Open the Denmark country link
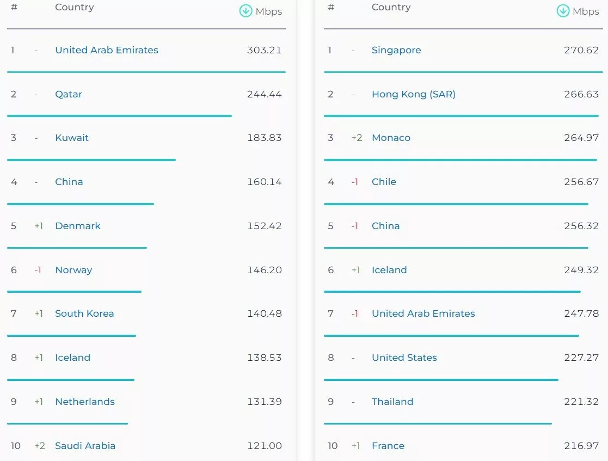This screenshot has height=461, width=608. tap(78, 226)
